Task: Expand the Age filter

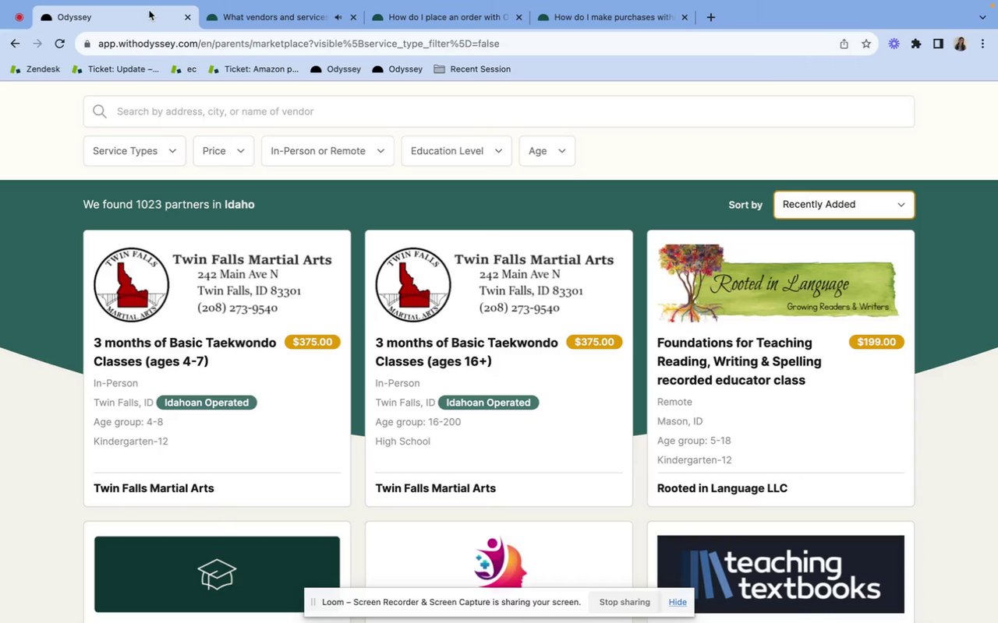Action: point(547,151)
